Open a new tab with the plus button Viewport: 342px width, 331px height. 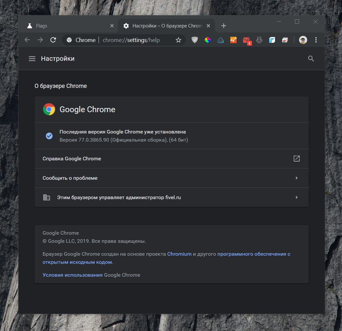[224, 26]
